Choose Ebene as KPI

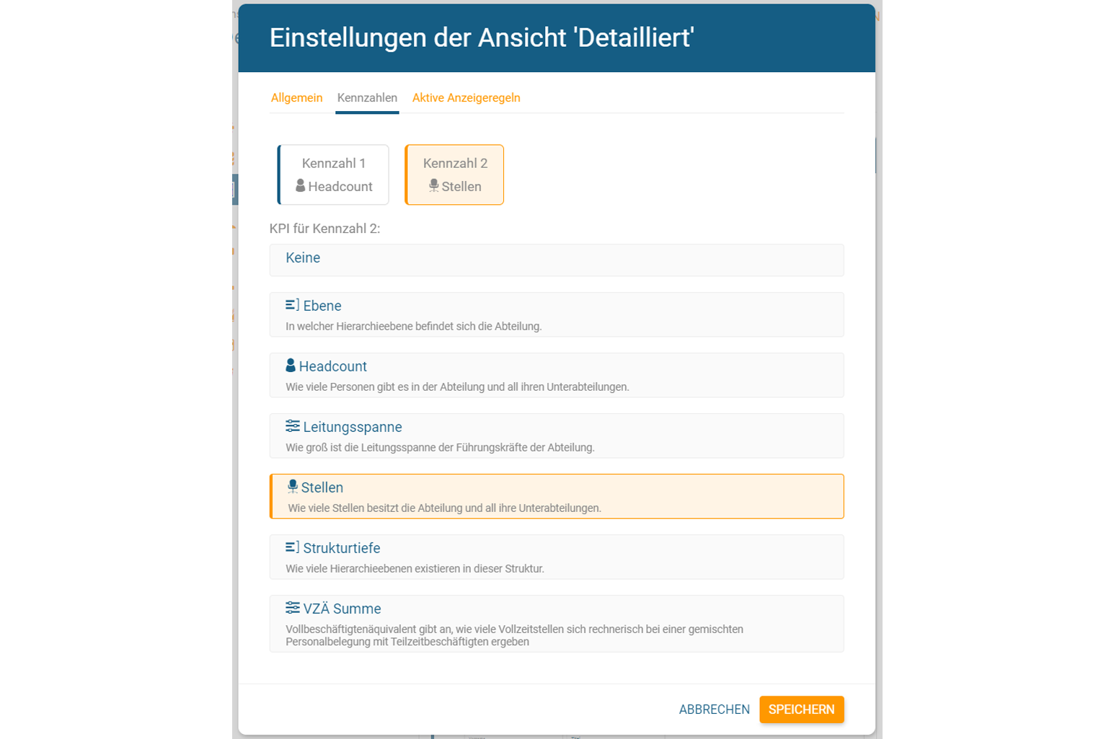coord(557,314)
